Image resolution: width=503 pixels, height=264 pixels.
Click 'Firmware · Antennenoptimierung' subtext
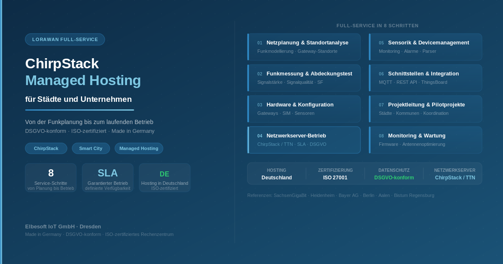point(412,144)
